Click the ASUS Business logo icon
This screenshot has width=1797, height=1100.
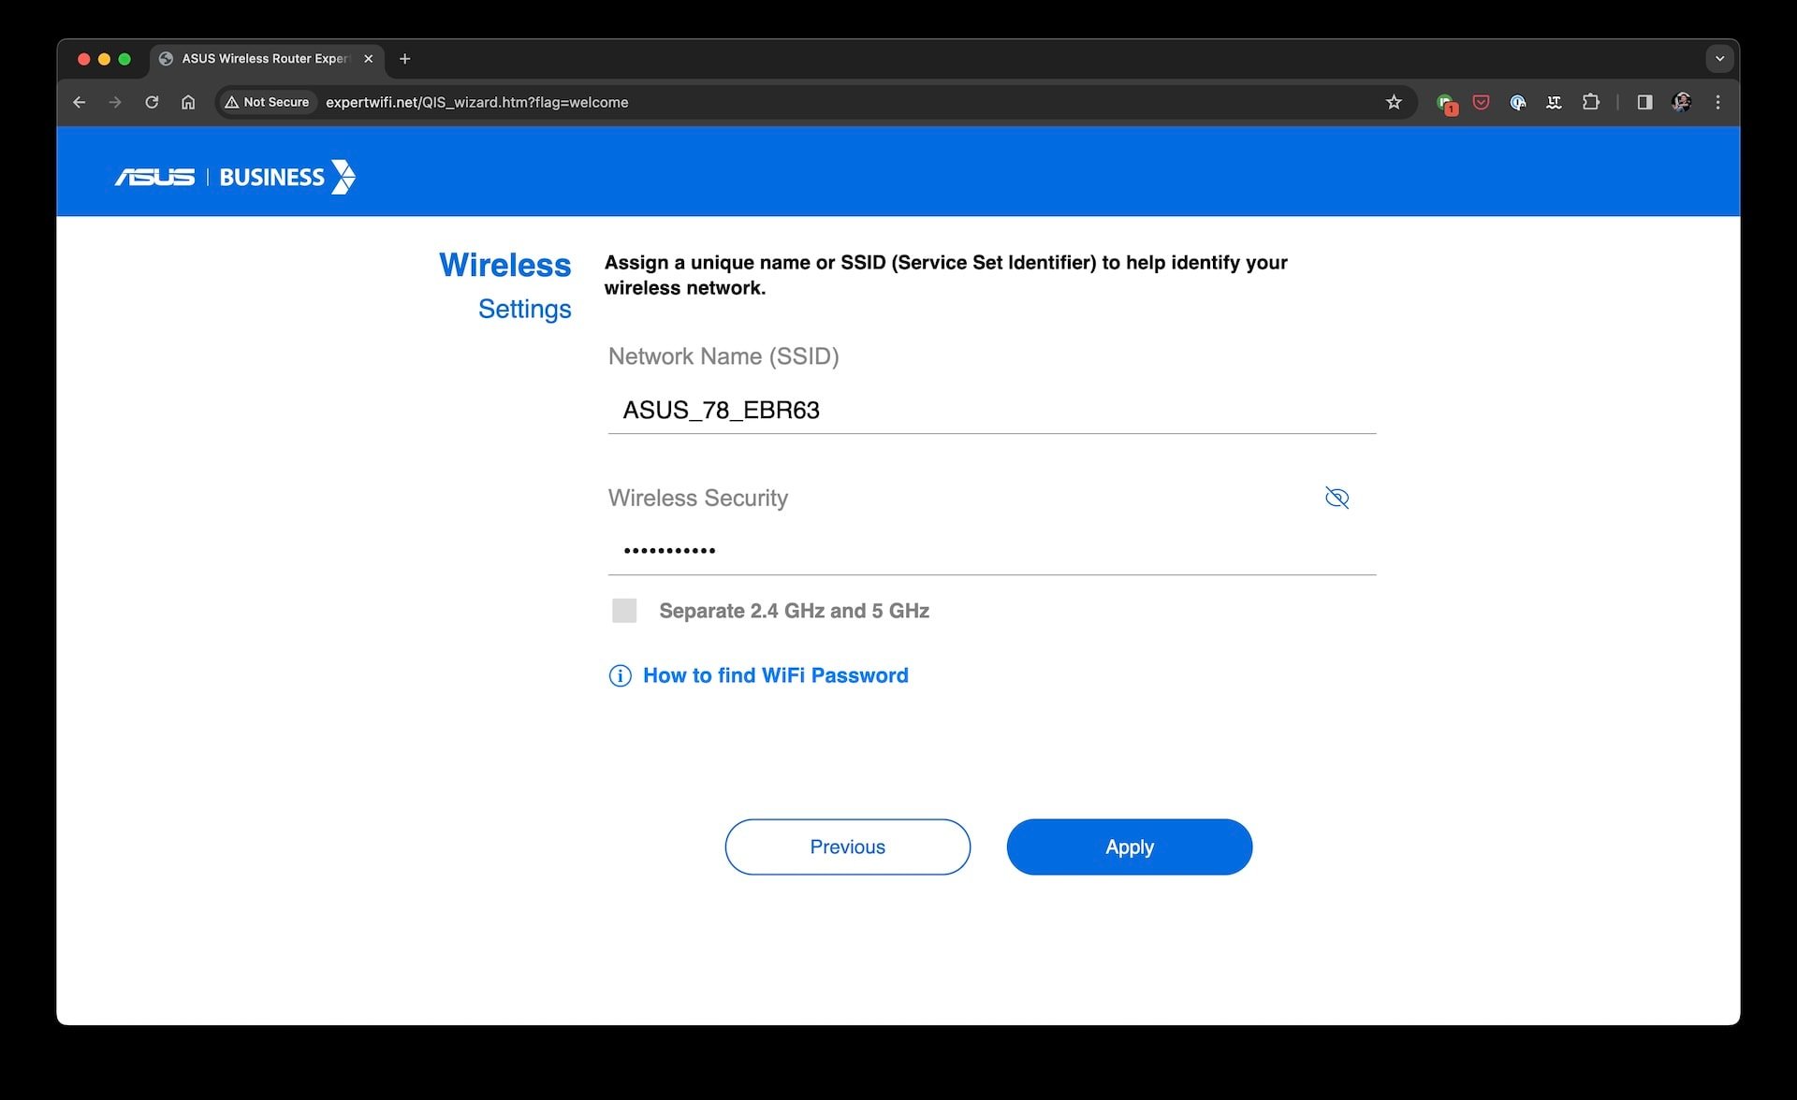point(236,176)
